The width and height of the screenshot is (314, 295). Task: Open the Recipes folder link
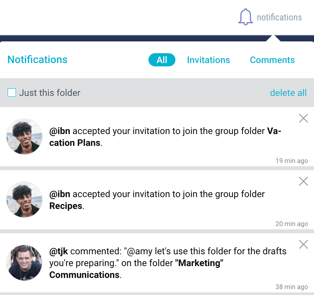pyautogui.click(x=66, y=206)
